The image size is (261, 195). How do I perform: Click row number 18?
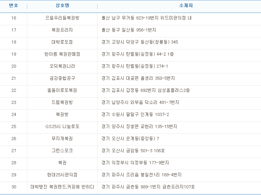point(14,42)
